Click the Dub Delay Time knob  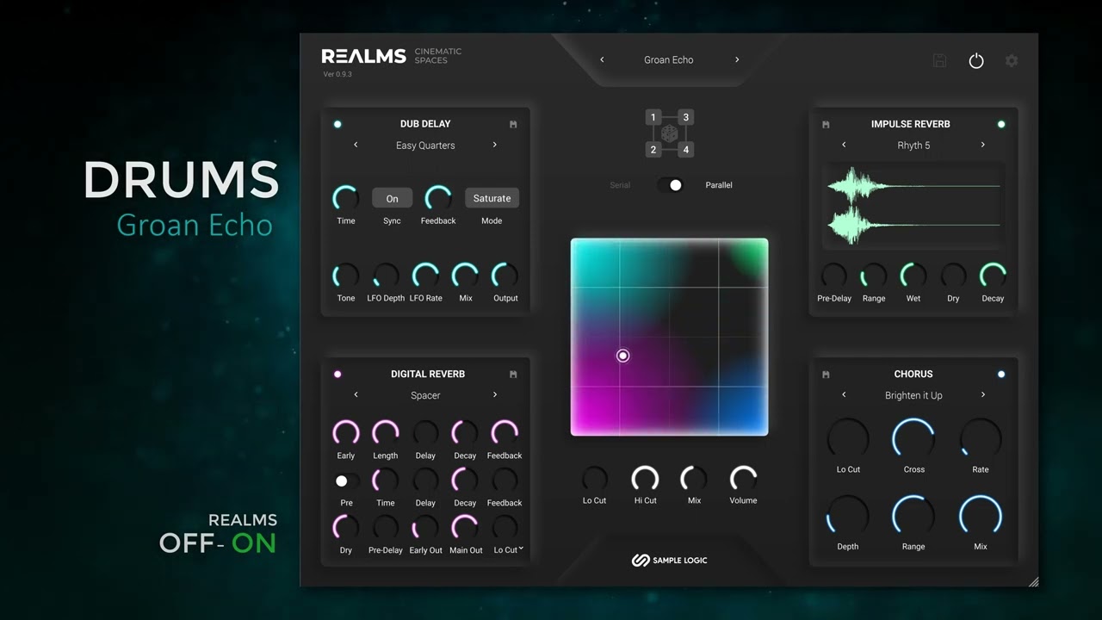coord(346,198)
